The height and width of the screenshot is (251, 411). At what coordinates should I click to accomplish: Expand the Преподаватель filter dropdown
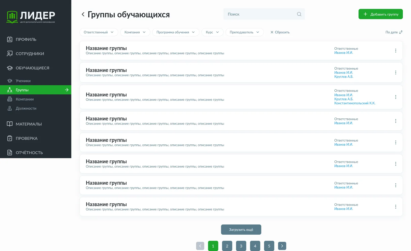click(x=244, y=32)
